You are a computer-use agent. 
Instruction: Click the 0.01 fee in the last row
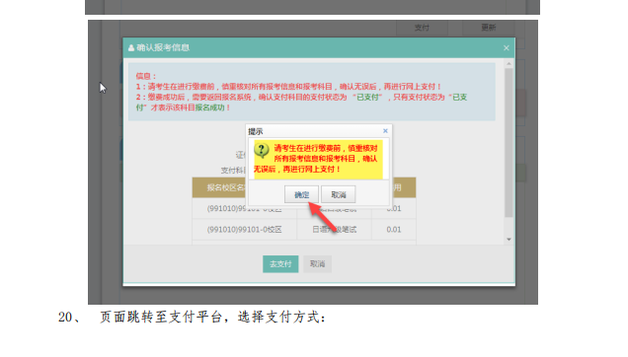point(394,230)
